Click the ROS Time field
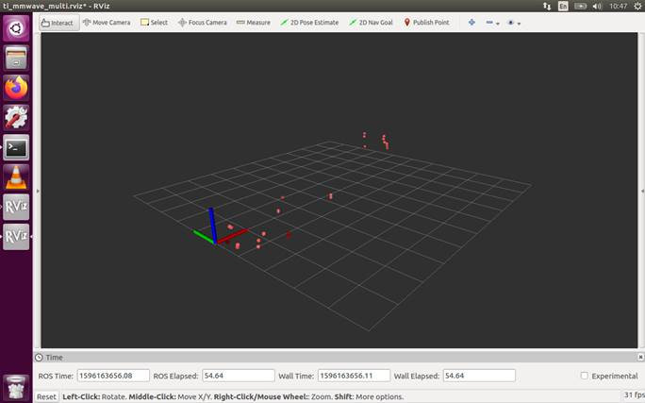This screenshot has width=645, height=403. [113, 376]
